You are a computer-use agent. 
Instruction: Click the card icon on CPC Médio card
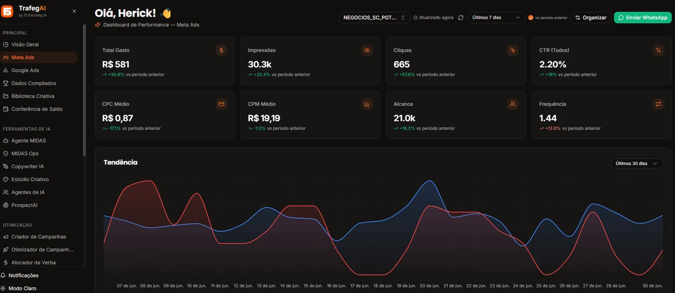pyautogui.click(x=221, y=104)
